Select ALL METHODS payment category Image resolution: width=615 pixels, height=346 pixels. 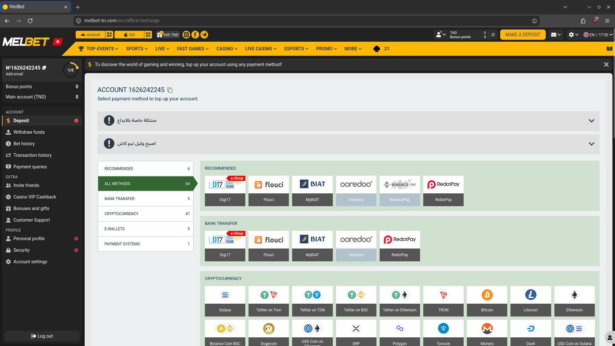click(146, 184)
